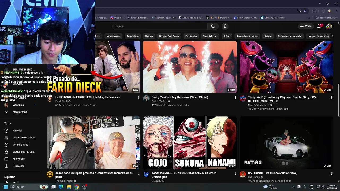The height and width of the screenshot is (191, 340).
Task: Expand Mostrar más subscriptions list
Action: [x=20, y=112]
